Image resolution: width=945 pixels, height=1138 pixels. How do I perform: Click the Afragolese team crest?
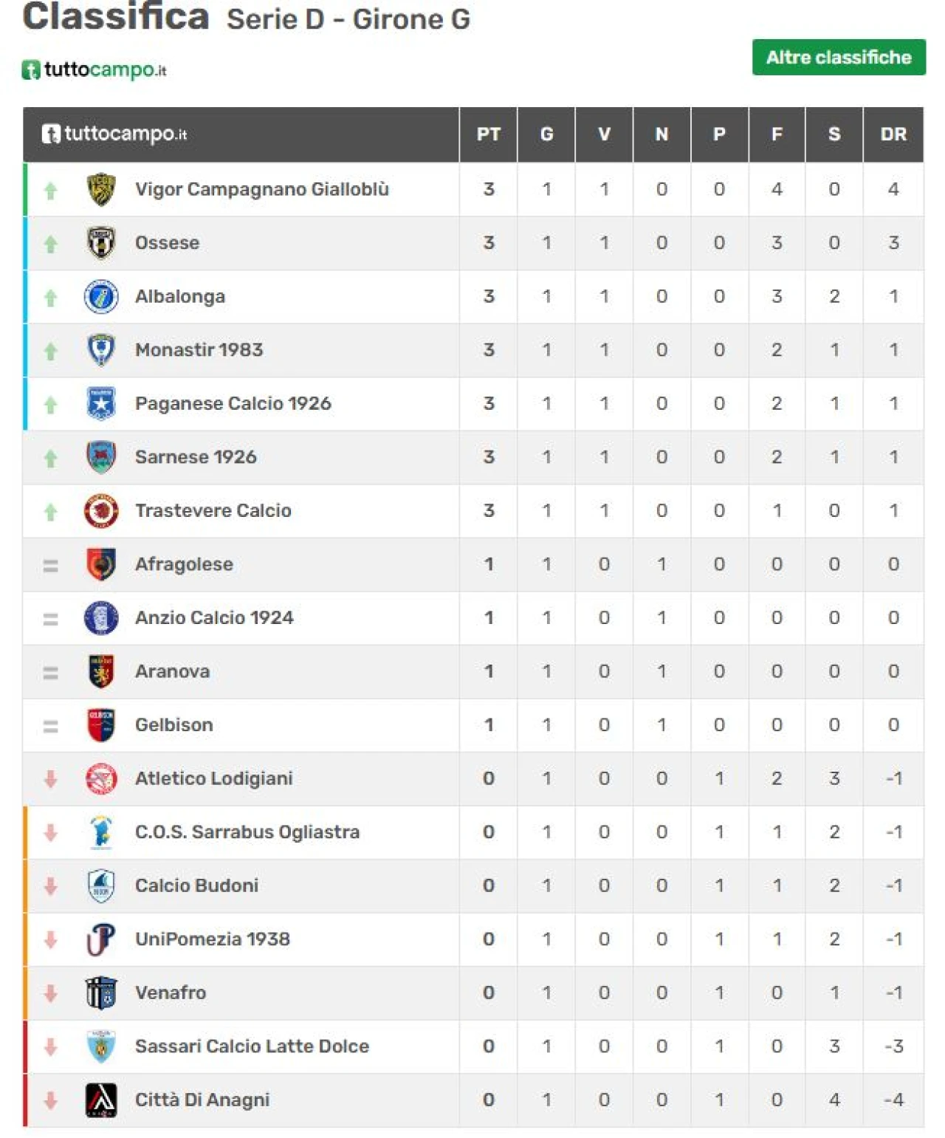101,564
